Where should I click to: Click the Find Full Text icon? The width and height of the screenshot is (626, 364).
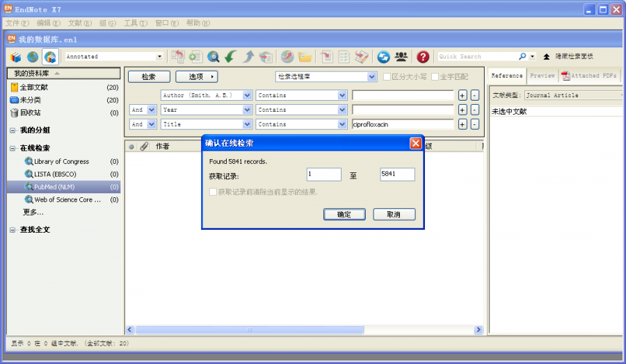(x=266, y=56)
